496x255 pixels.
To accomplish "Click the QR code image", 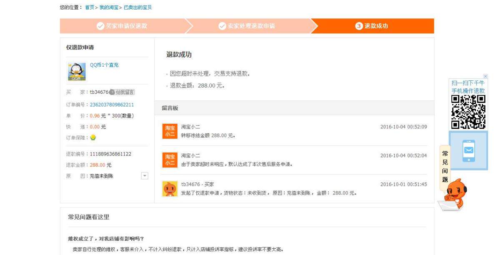I will (x=468, y=112).
